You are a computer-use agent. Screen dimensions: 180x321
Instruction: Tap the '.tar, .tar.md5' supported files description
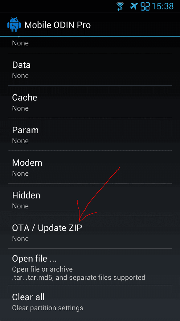tap(79, 278)
